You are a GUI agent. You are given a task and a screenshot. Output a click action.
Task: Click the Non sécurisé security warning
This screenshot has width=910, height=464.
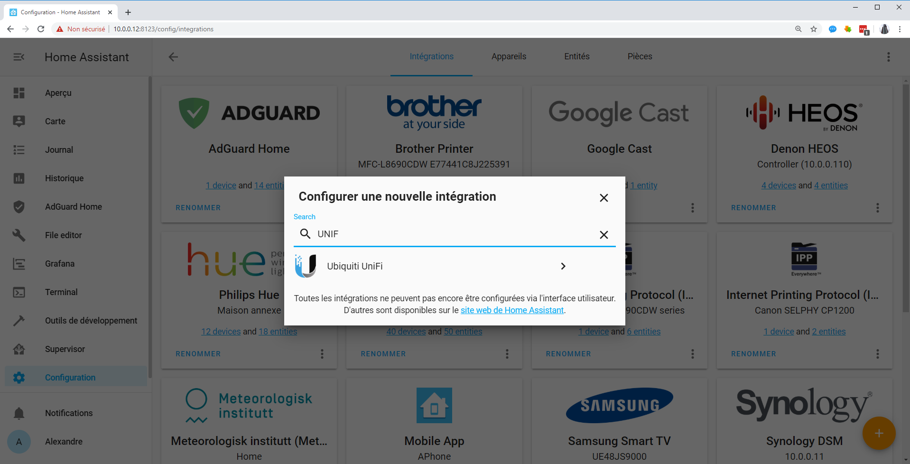coord(81,29)
